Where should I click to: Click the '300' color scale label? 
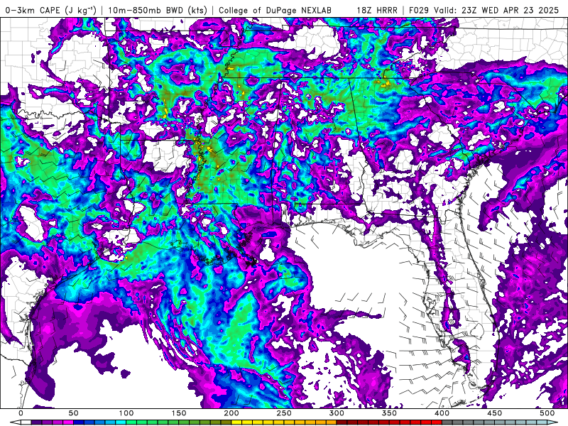pos(337,413)
